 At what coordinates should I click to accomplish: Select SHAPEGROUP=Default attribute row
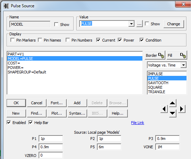75,72
